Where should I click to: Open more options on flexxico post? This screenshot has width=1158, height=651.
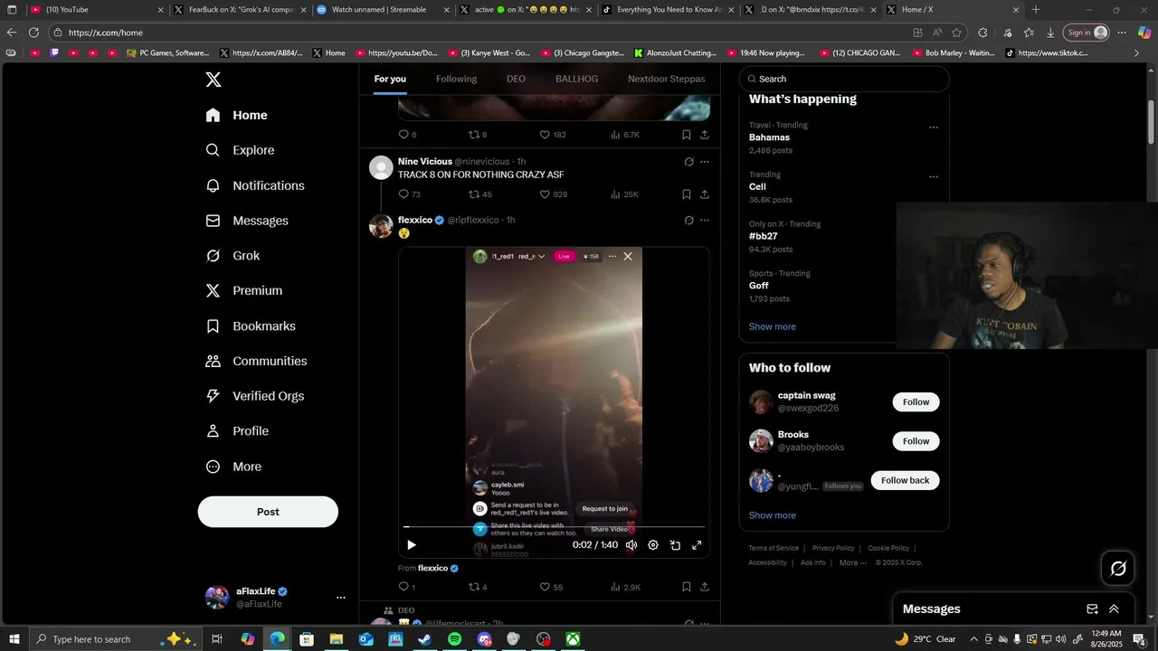click(705, 220)
